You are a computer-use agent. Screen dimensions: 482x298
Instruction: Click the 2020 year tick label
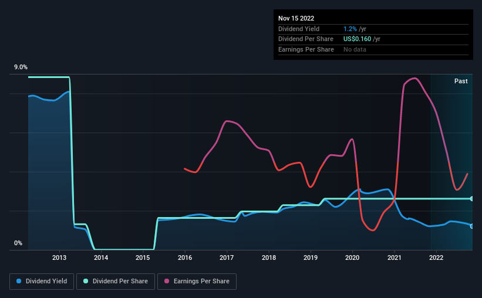click(x=352, y=258)
